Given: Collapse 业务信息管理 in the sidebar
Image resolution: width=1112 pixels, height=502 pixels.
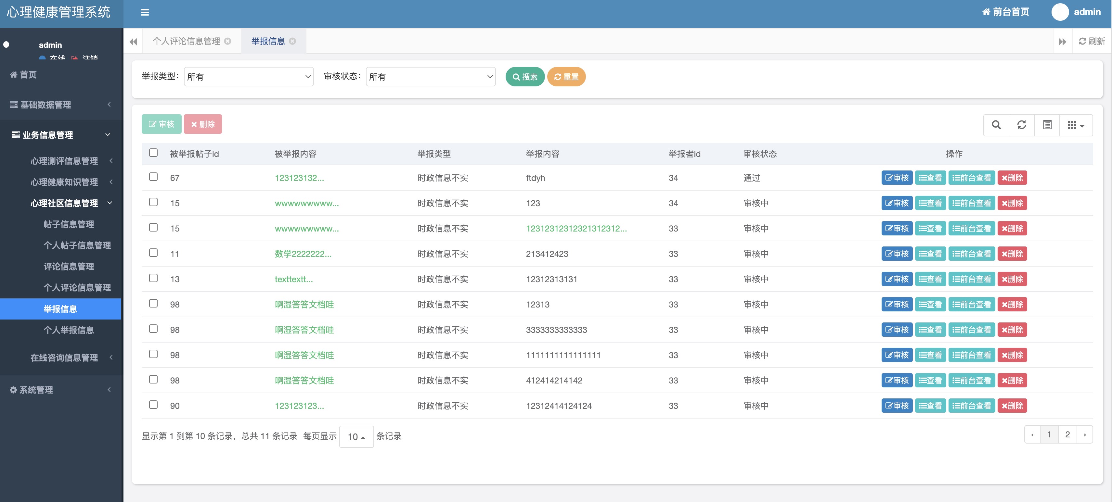Looking at the screenshot, I should [60, 134].
